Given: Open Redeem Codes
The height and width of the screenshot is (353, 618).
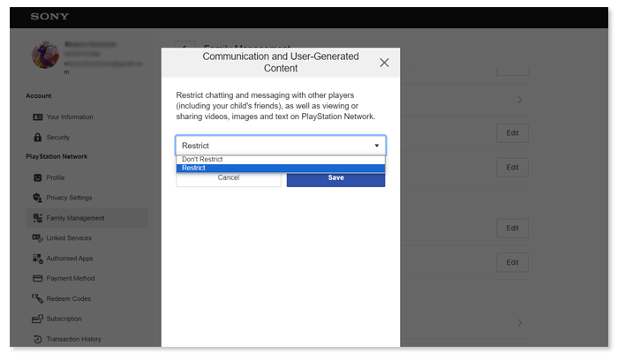Looking at the screenshot, I should pyautogui.click(x=69, y=298).
